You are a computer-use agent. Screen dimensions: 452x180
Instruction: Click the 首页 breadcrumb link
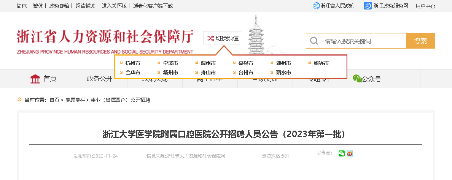coord(54,100)
